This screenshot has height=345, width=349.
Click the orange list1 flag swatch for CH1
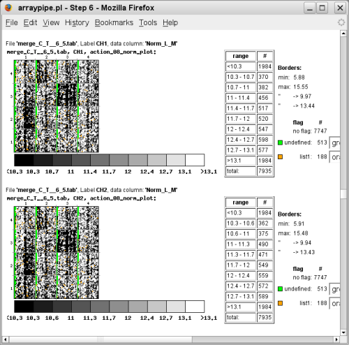[281, 157]
